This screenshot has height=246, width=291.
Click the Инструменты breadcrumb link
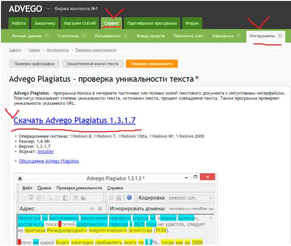[x=58, y=50]
